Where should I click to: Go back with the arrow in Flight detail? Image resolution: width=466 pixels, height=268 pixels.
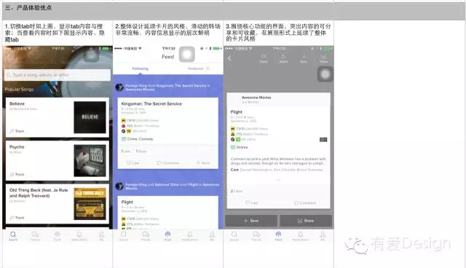229,58
